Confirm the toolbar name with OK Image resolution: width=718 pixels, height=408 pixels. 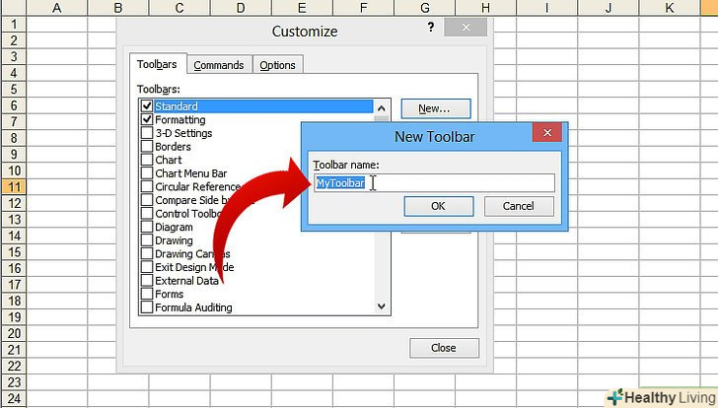[438, 206]
